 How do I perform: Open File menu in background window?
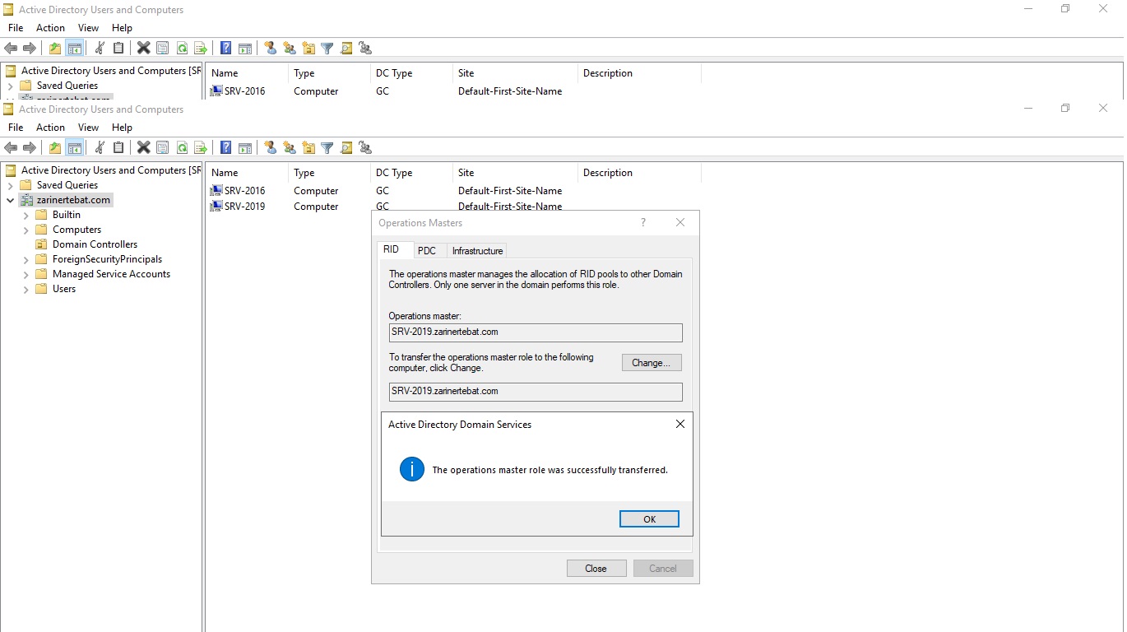pyautogui.click(x=16, y=28)
